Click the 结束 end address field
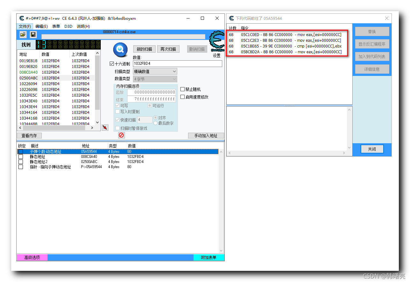The image size is (410, 282). (x=151, y=99)
